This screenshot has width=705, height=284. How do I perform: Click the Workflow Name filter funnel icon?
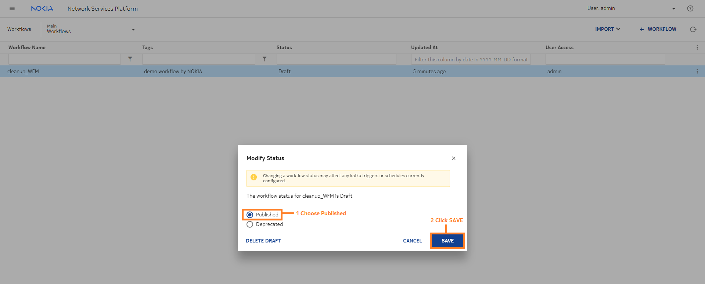130,59
